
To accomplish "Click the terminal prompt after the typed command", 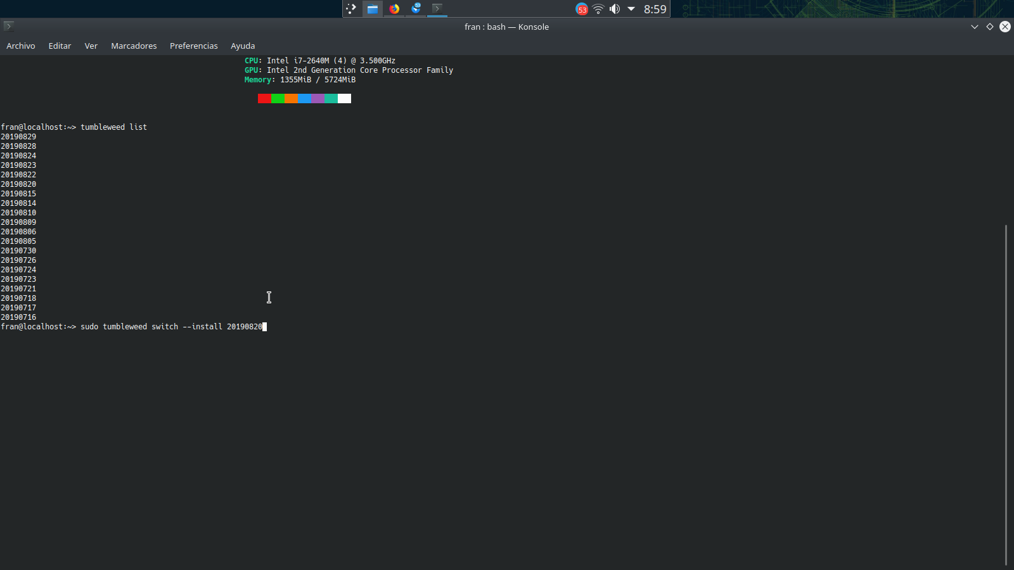I will point(265,327).
